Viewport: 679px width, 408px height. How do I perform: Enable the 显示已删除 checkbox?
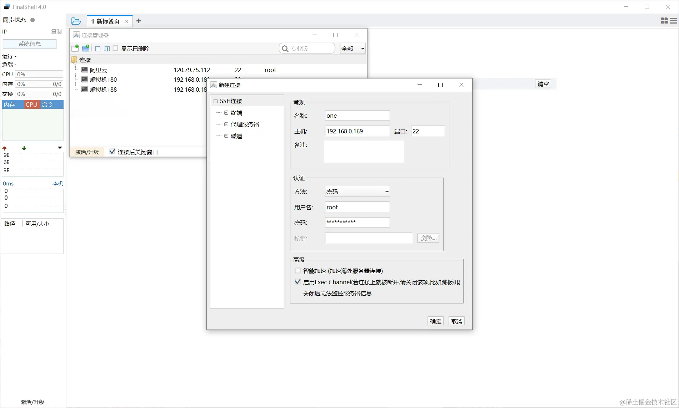tap(115, 48)
